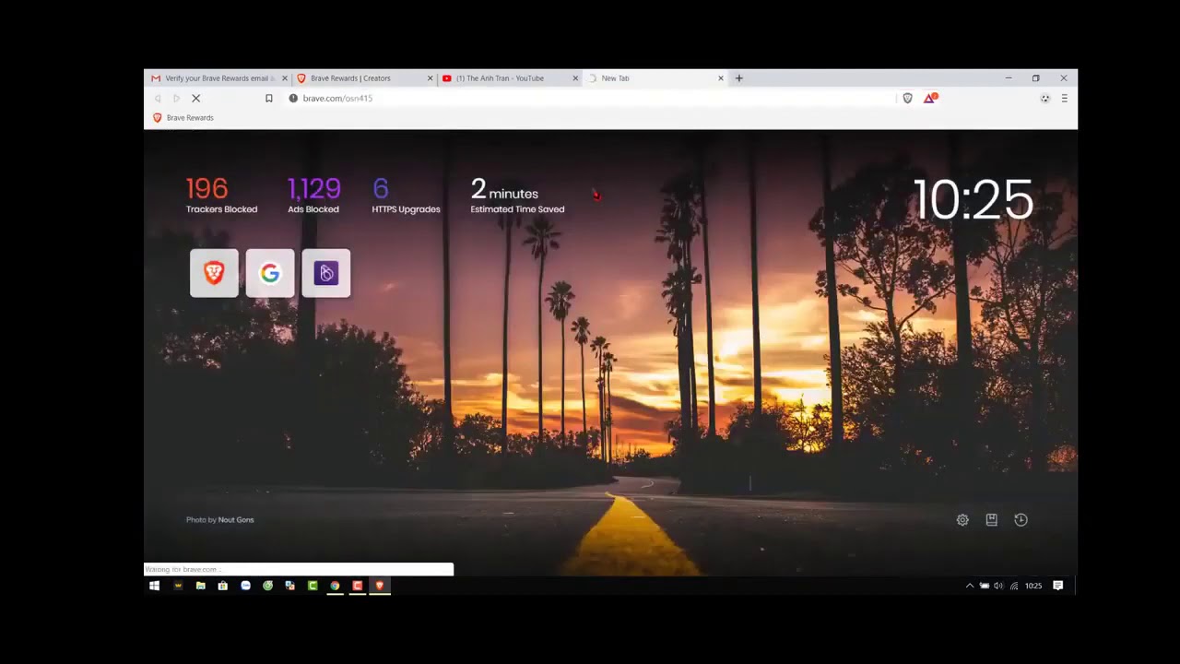
Task: Close the Brave Rewards | Creators tab
Action: tap(430, 78)
